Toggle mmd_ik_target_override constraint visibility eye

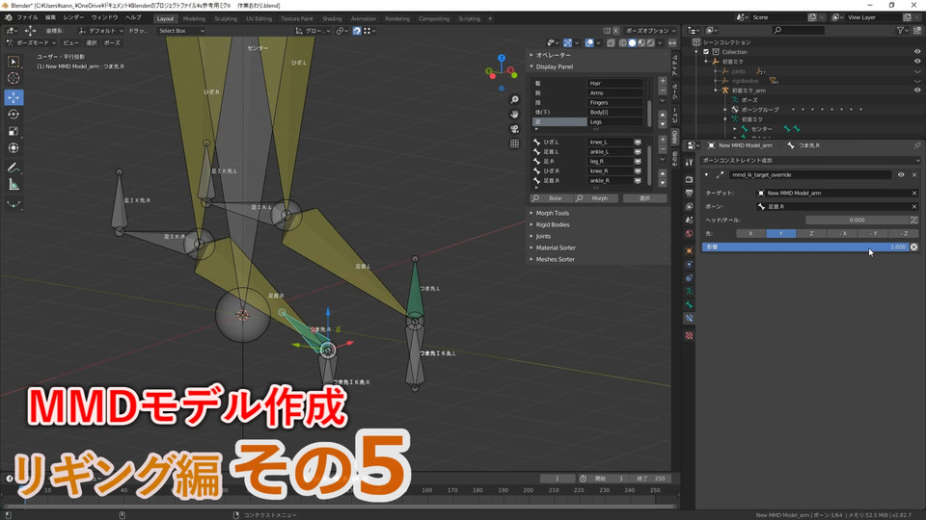point(901,174)
